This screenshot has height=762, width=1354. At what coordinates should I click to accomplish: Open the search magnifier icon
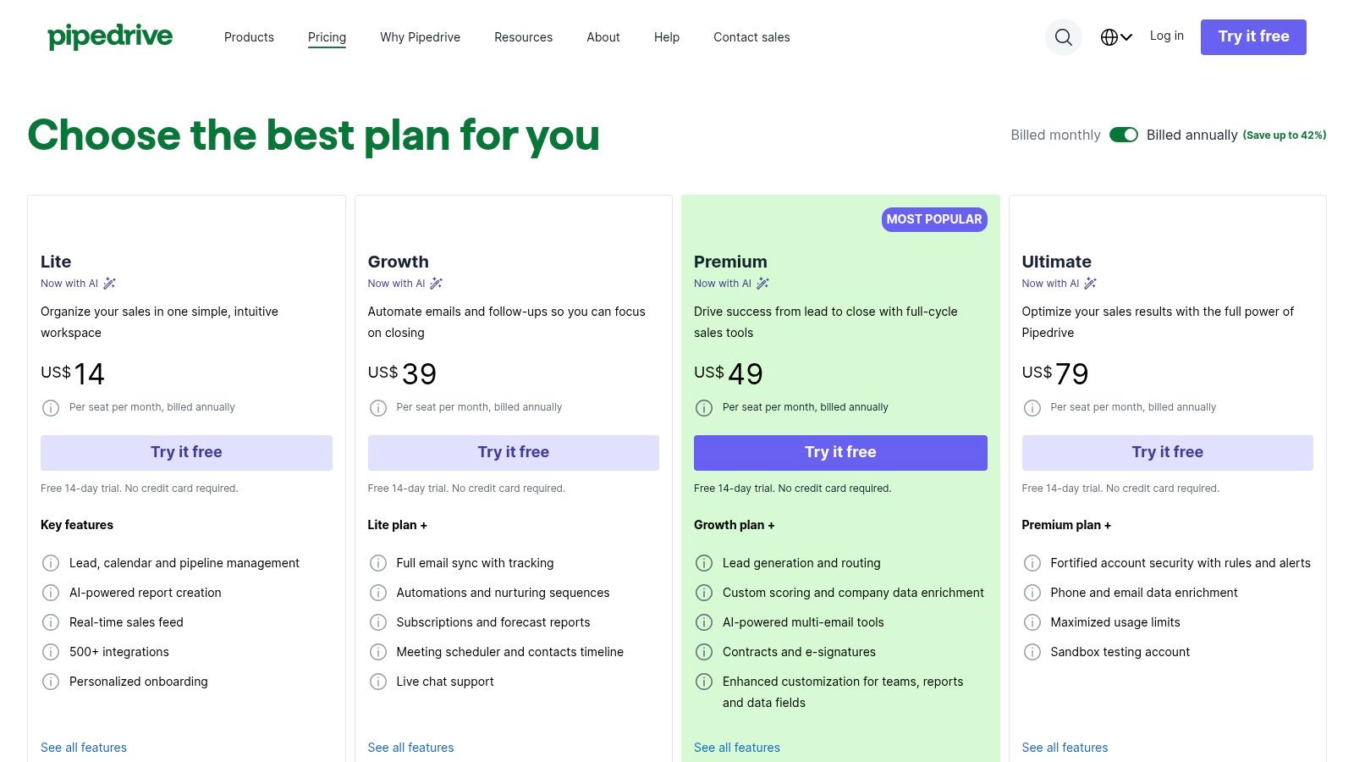[1064, 37]
